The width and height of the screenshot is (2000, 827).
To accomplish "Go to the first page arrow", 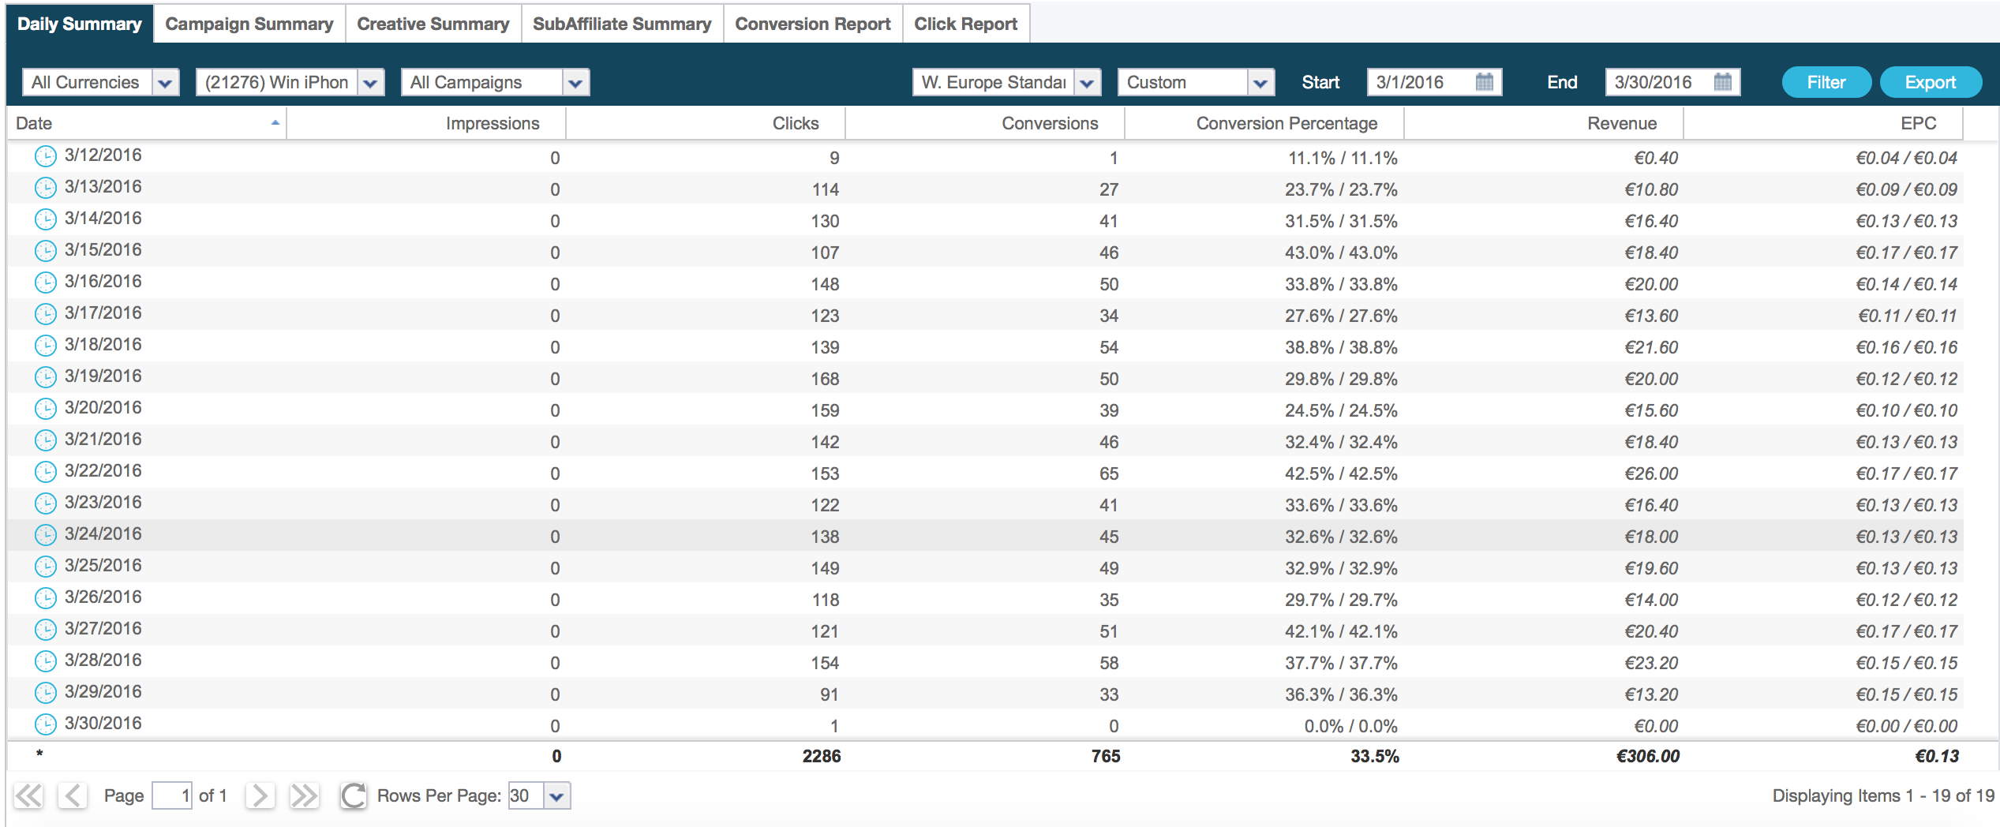I will pyautogui.click(x=28, y=795).
